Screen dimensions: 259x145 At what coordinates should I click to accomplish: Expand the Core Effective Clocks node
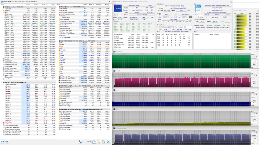point(3,62)
